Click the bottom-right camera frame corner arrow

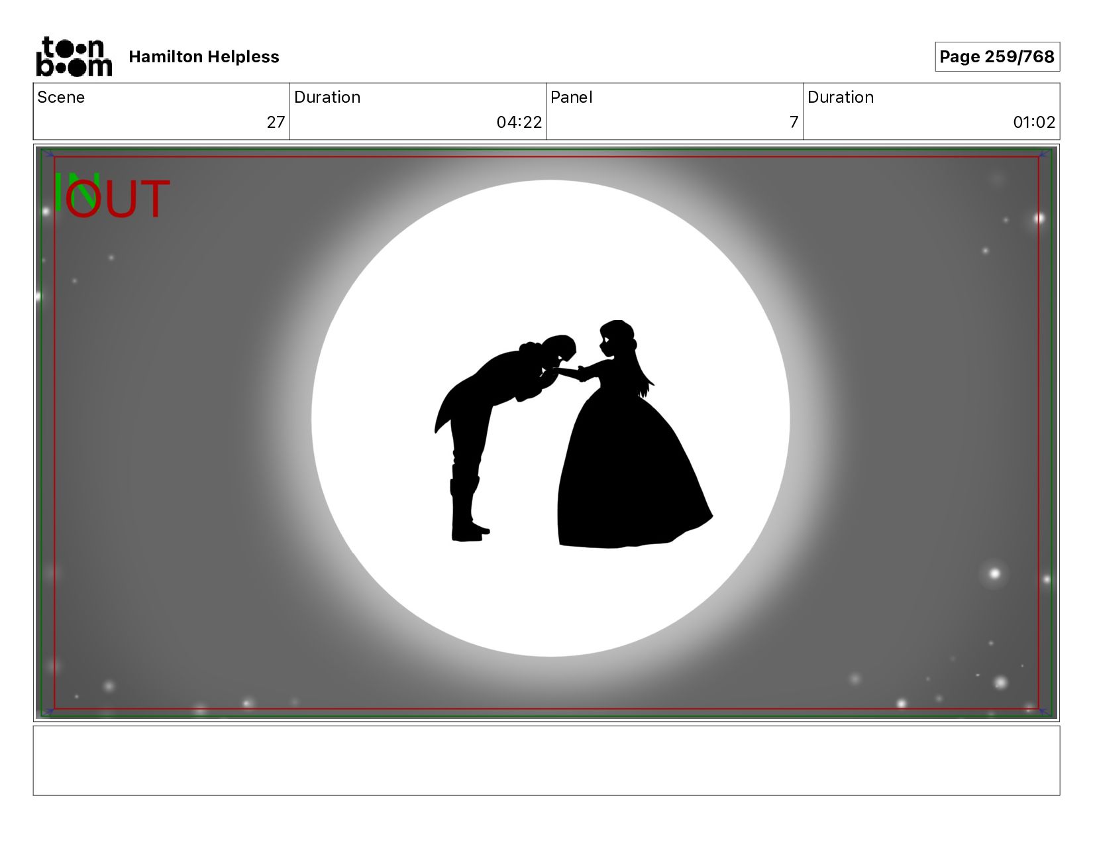tap(1044, 712)
